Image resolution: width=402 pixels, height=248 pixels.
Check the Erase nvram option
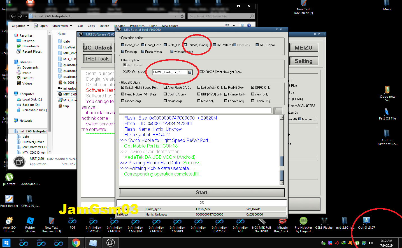(143, 52)
